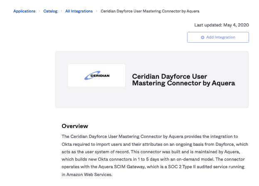
Task: Click the Ceridian logo image
Action: point(96,75)
